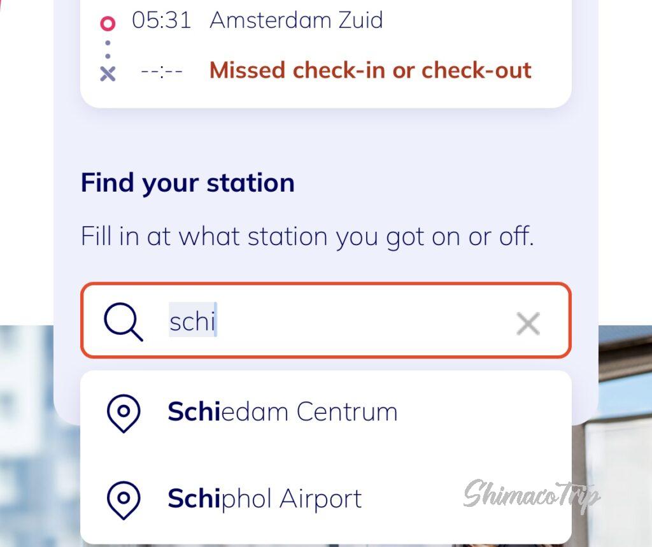Click the empty --:-- time placeholder
652x547 pixels.
(162, 71)
